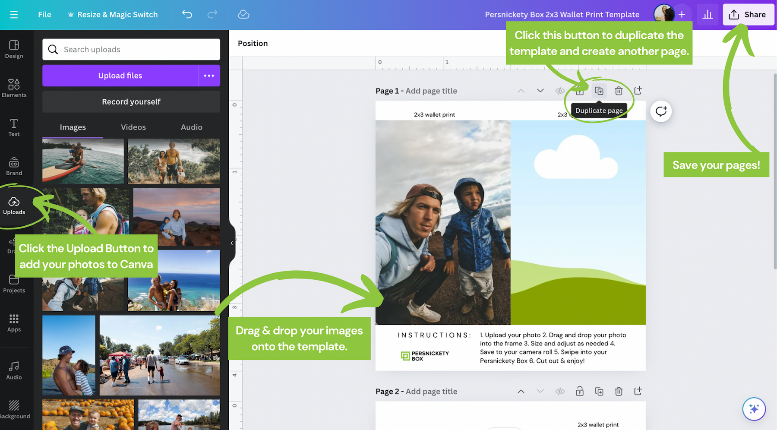Open the Design side panel
Screen dimensions: 777x430
point(14,49)
